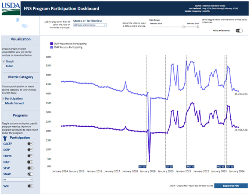Click the Programs section heading
Image resolution: width=250 pixels, height=194 pixels.
20,115
